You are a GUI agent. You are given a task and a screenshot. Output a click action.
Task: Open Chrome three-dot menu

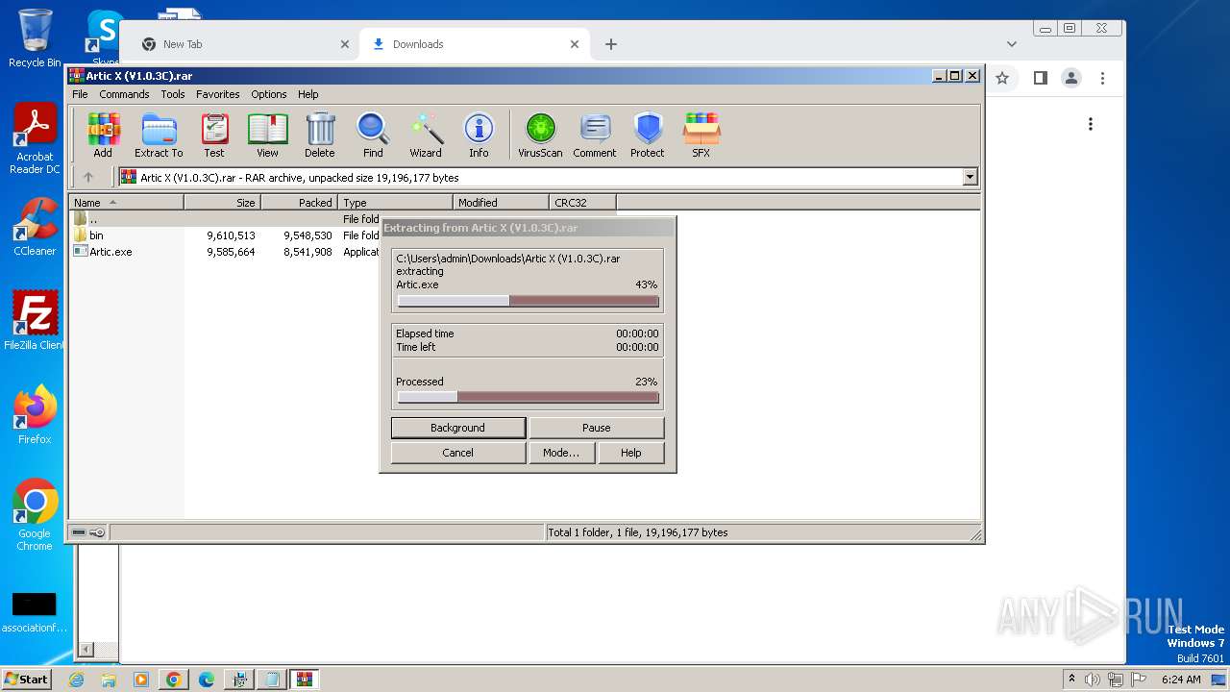[1102, 78]
